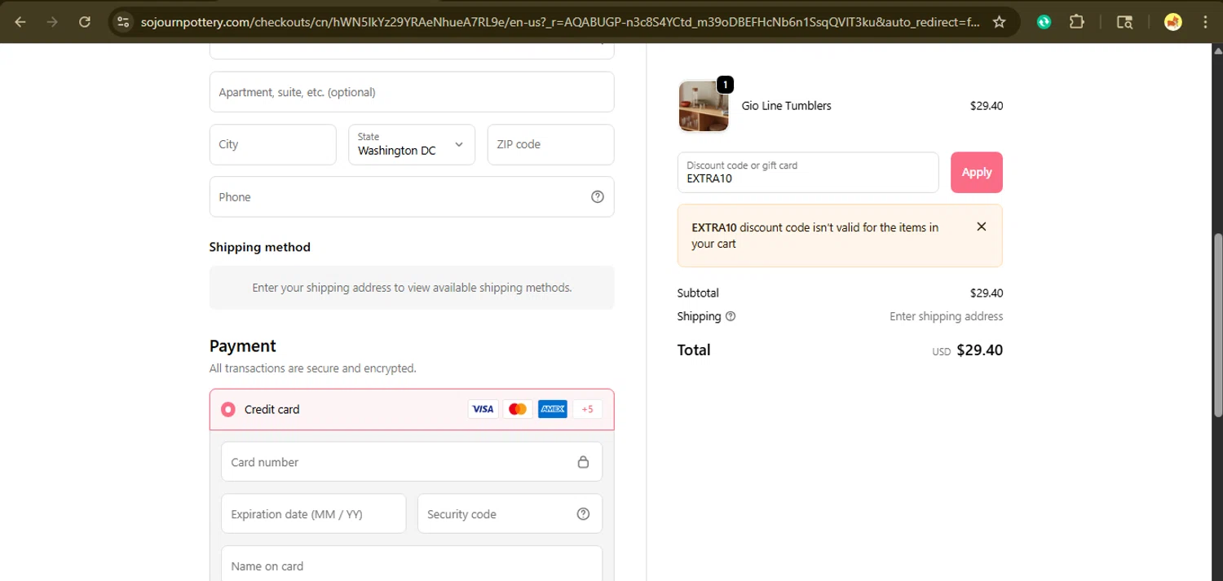
Task: Click the American Express logo
Action: (x=553, y=409)
